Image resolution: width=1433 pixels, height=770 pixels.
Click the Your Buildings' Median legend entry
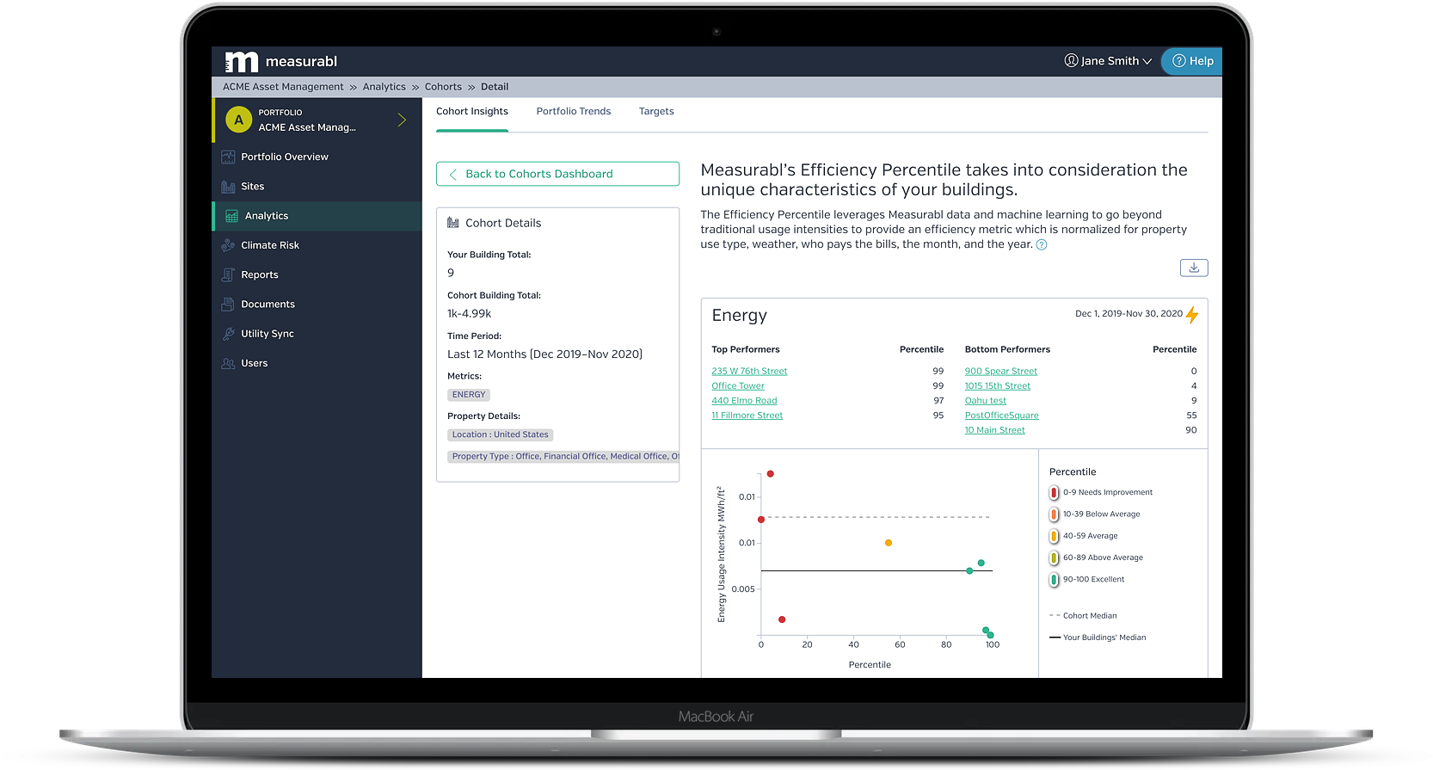coord(1098,638)
